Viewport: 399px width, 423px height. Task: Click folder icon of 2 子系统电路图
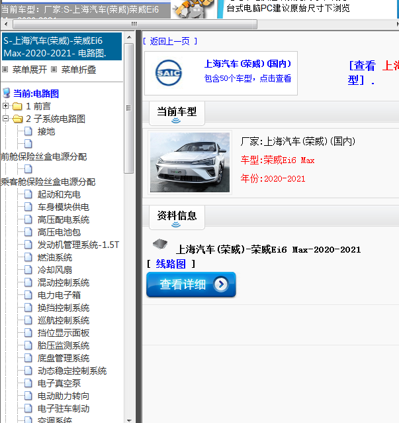pos(17,119)
